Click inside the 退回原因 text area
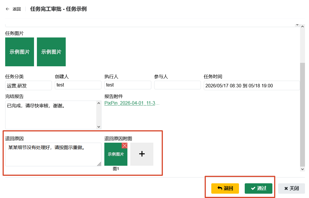This screenshot has width=309, height=198. [x=53, y=154]
